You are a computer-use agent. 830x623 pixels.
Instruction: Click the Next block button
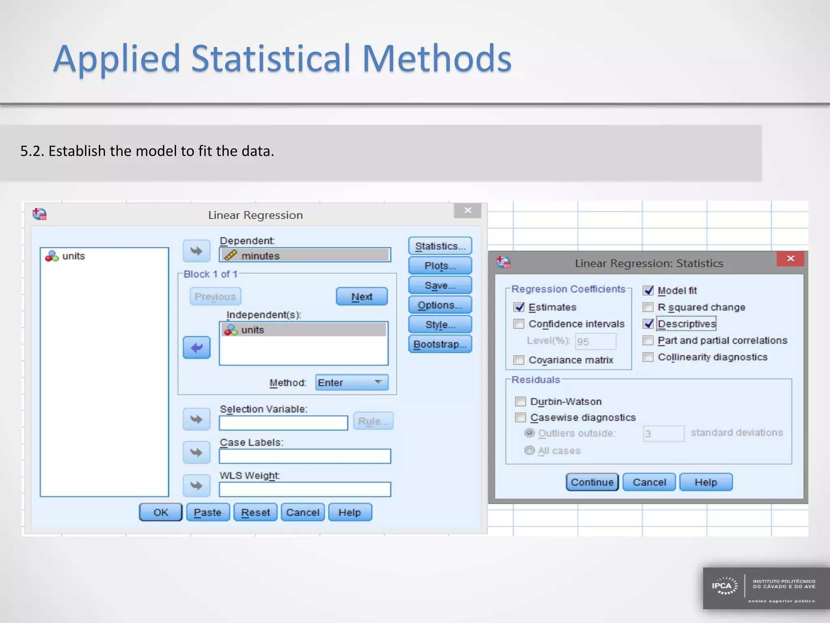coord(362,296)
